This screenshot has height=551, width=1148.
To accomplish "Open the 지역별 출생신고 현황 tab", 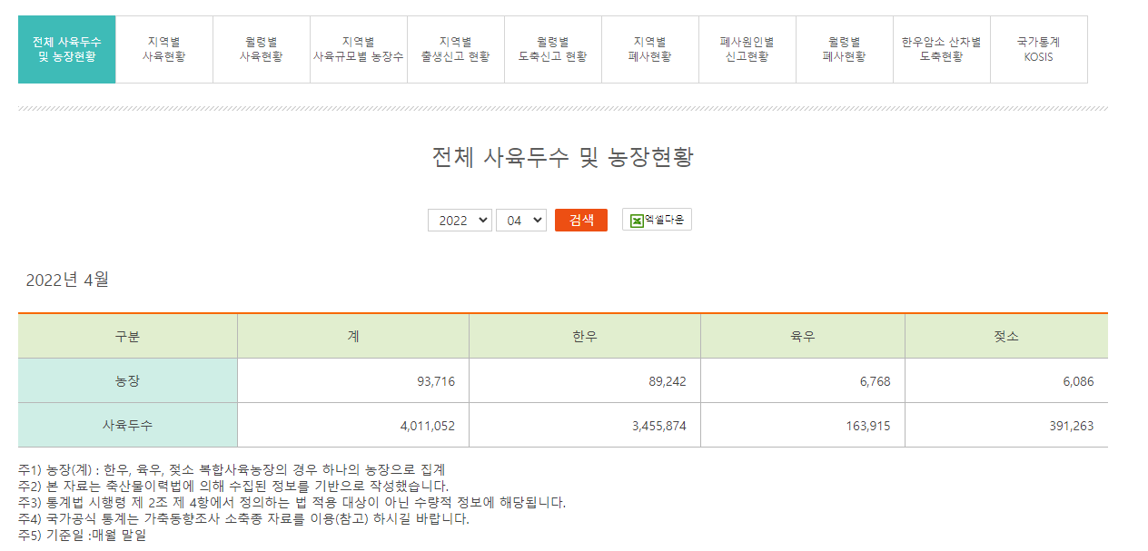I will click(455, 49).
